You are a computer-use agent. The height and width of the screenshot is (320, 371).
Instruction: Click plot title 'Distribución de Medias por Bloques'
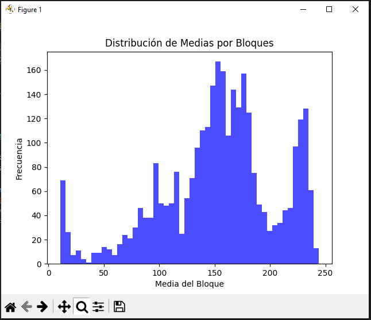click(x=189, y=43)
